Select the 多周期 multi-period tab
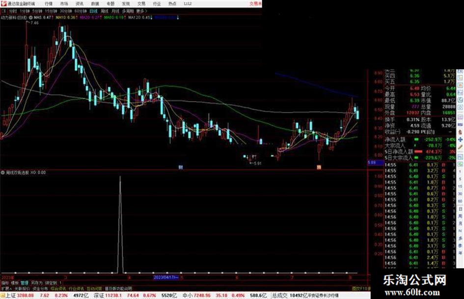 pyautogui.click(x=128, y=11)
